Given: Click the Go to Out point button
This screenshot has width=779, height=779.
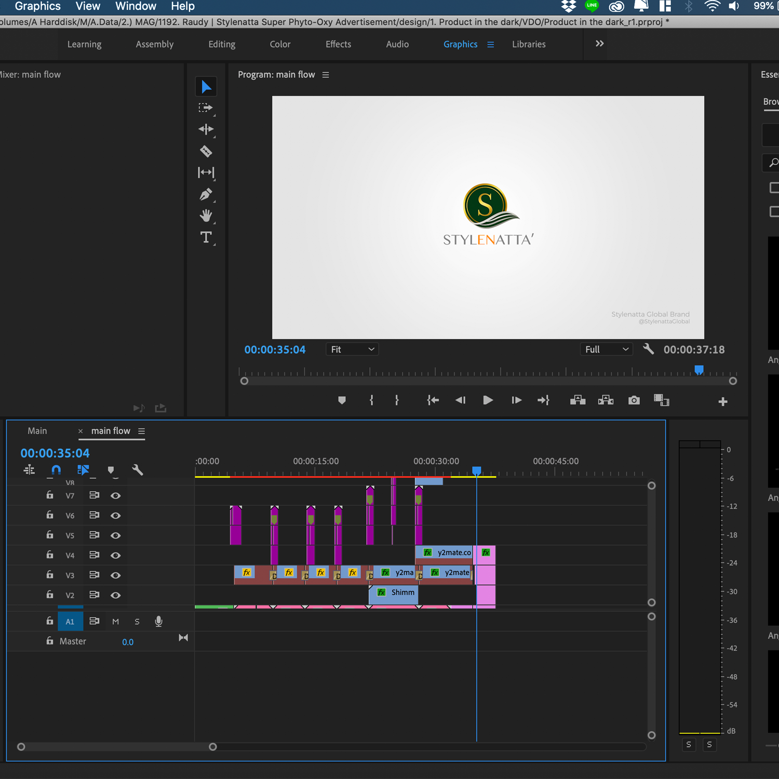Looking at the screenshot, I should point(543,400).
